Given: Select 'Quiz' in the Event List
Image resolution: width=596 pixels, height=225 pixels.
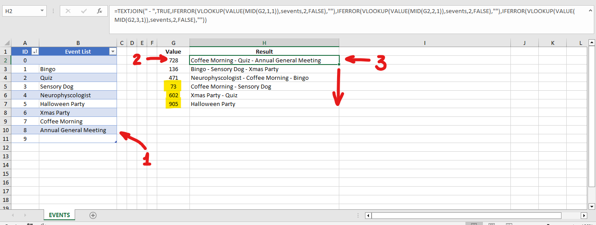Looking at the screenshot, I should tap(78, 78).
